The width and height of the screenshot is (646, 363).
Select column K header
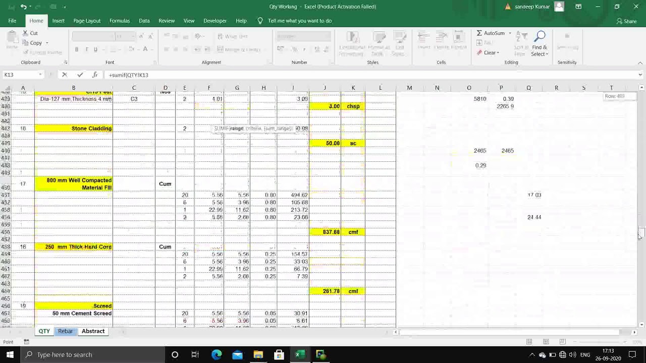click(353, 88)
